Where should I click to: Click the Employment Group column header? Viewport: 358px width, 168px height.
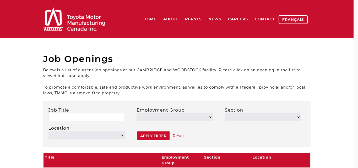(175, 160)
